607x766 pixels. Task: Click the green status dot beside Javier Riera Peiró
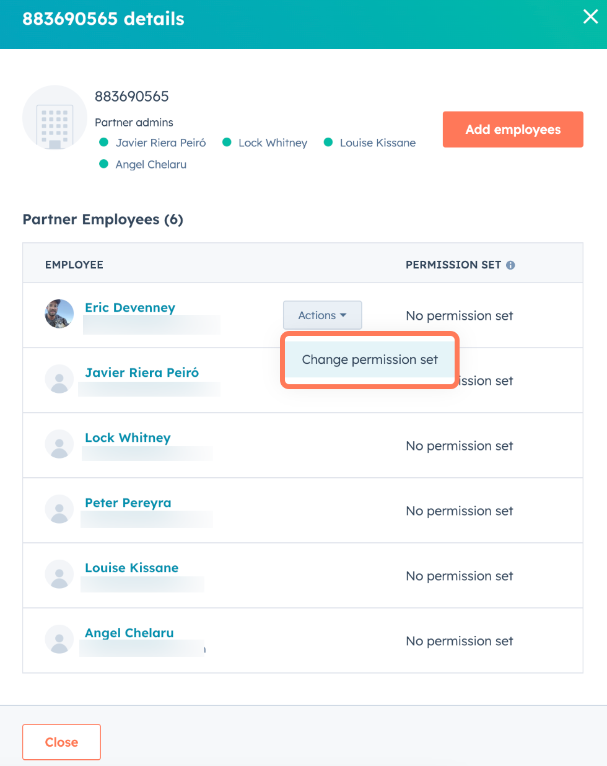click(x=103, y=142)
